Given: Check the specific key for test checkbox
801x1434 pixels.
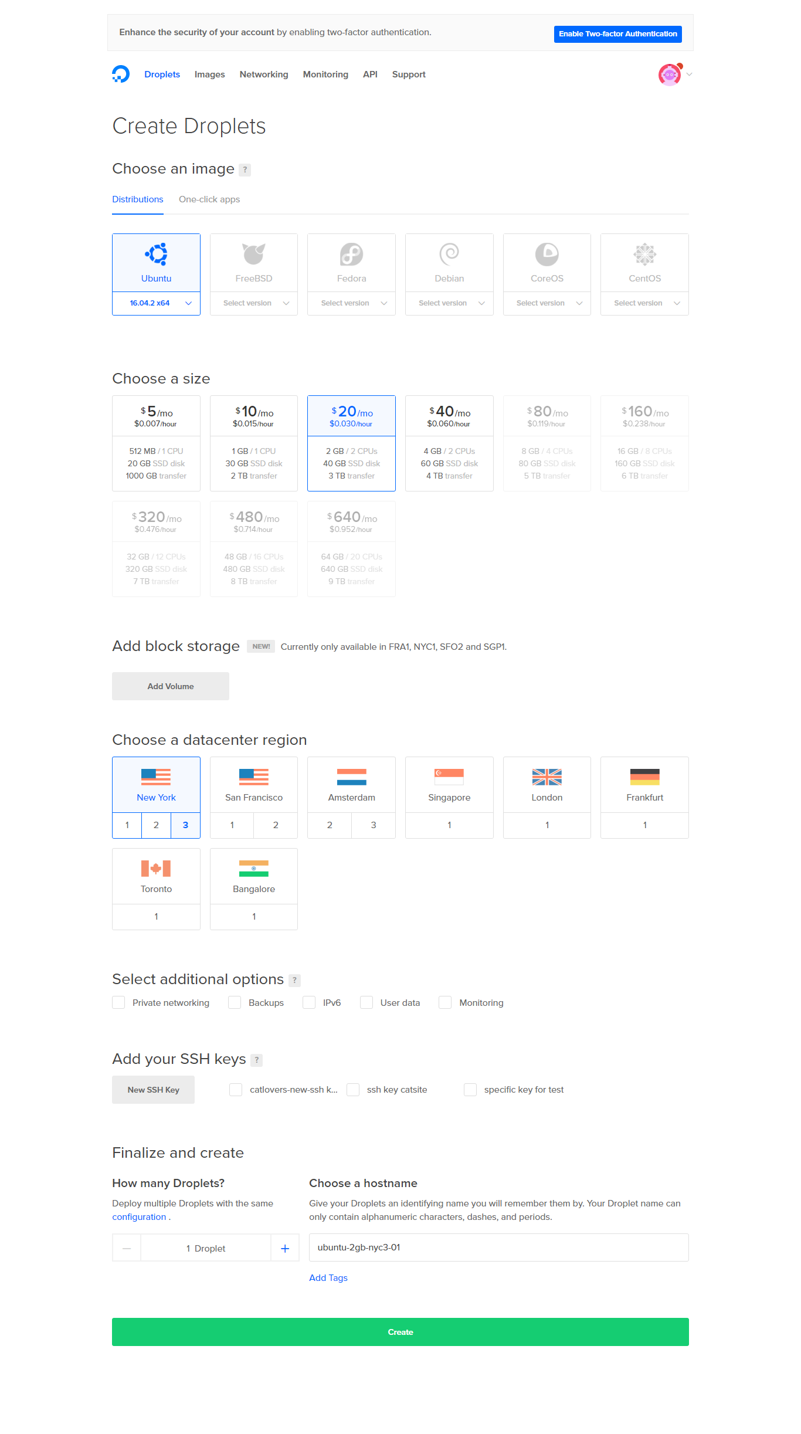Looking at the screenshot, I should coord(470,1089).
